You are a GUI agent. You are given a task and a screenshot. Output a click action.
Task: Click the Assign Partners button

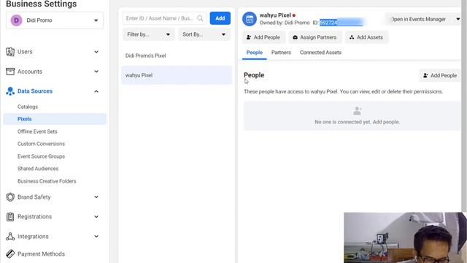click(315, 37)
